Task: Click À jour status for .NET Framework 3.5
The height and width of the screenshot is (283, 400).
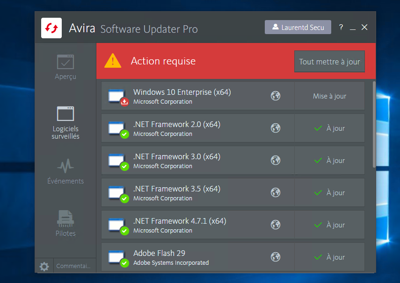Action: tap(329, 192)
